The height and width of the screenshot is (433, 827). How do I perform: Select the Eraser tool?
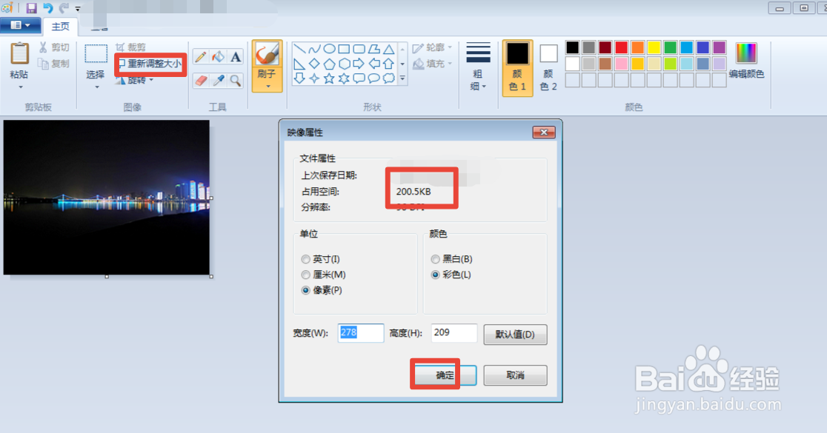201,80
